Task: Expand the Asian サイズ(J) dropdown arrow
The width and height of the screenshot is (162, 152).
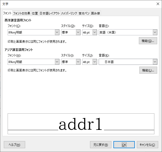Action: (95, 62)
